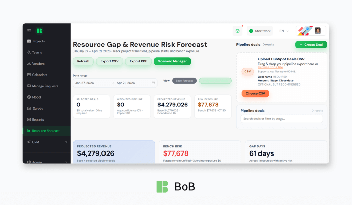352x205 pixels.
Task: Select the Mood icon in the sidebar
Action: pos(29,97)
